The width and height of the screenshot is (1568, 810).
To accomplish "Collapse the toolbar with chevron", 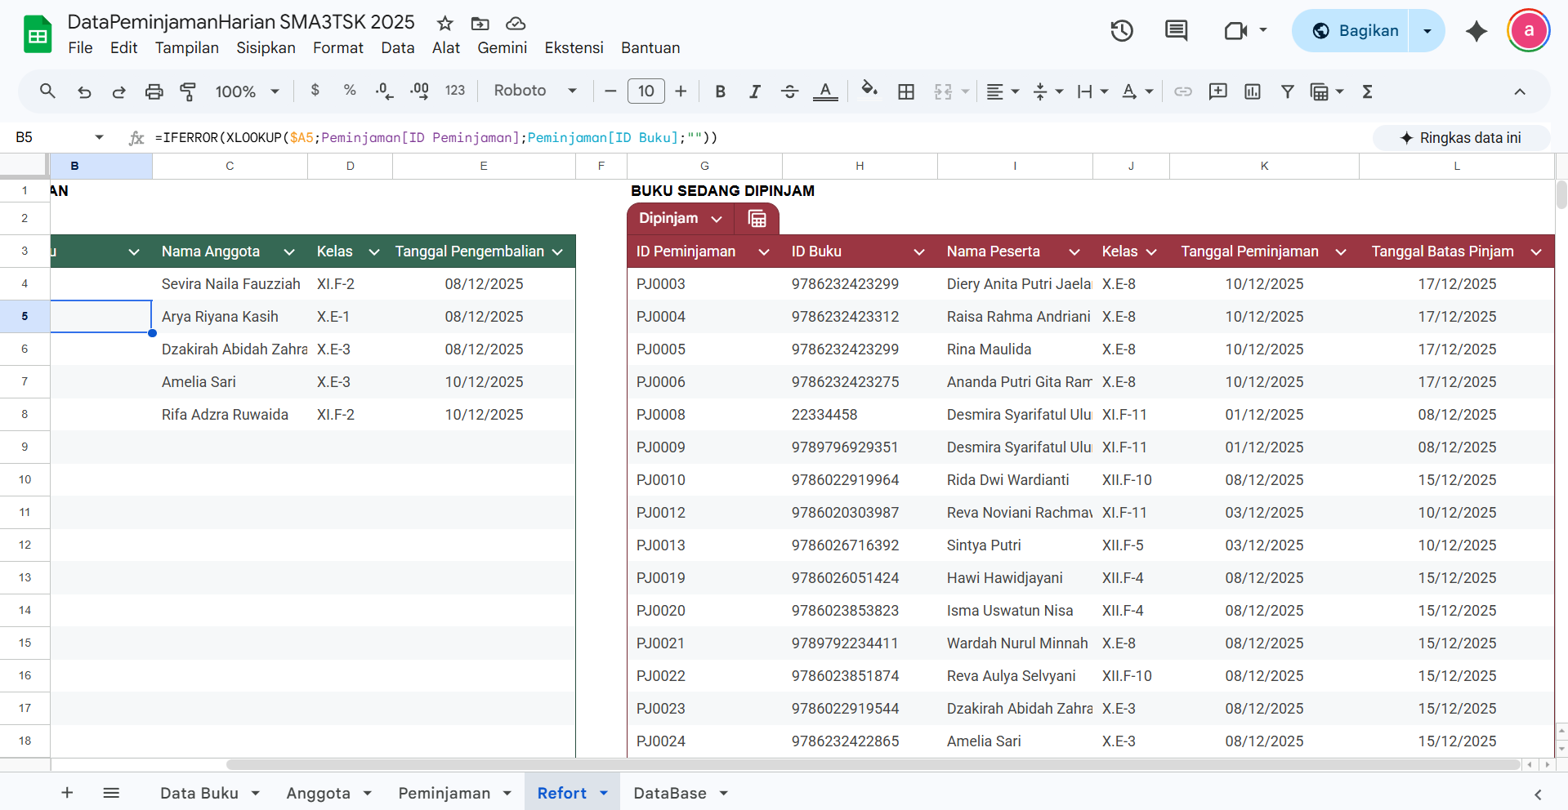I will point(1520,91).
